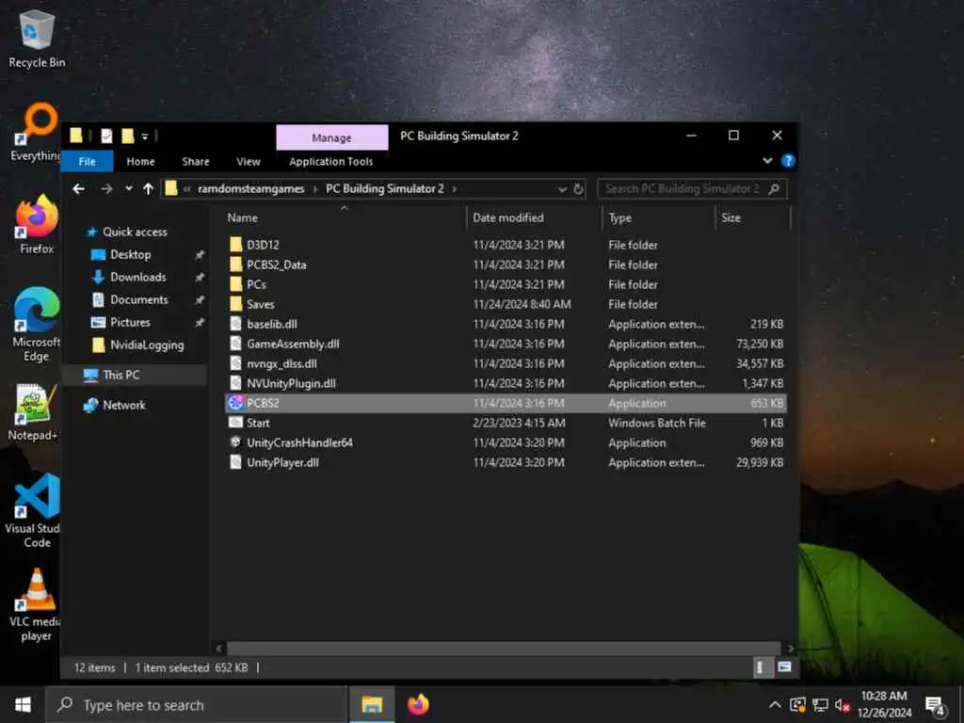This screenshot has width=964, height=723.
Task: Click the Properties quick access toolbar icon
Action: tap(107, 136)
